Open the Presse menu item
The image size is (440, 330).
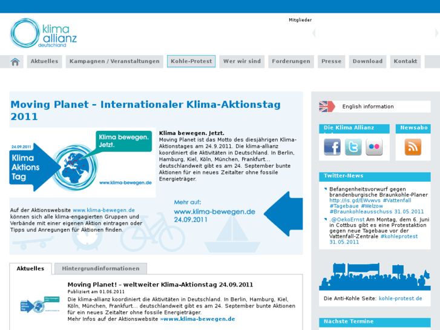[x=332, y=62]
